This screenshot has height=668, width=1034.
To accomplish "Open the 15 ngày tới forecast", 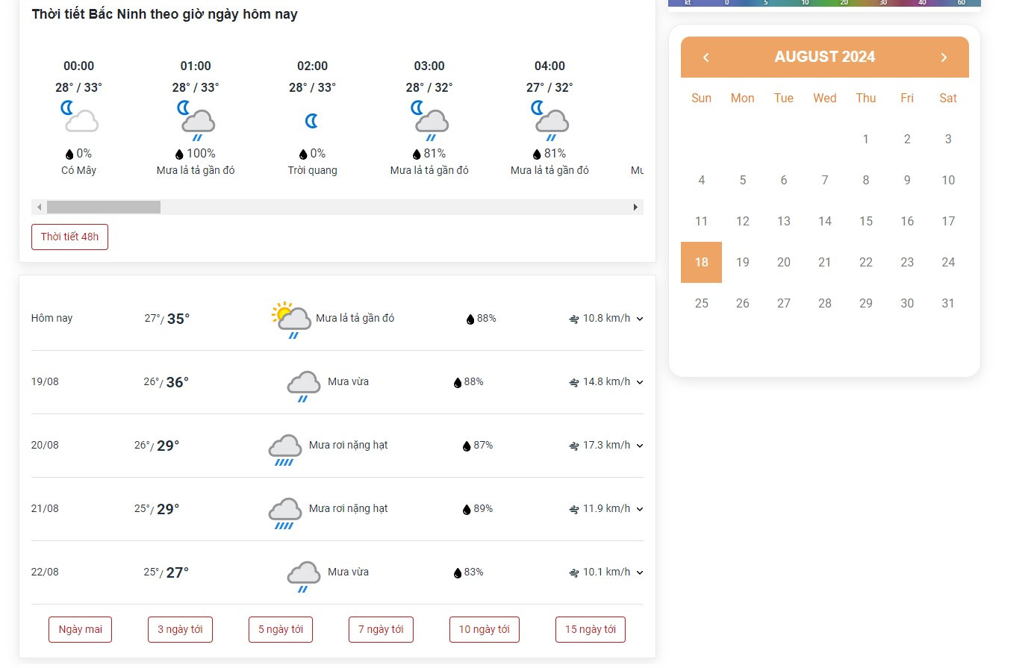I will [x=591, y=629].
